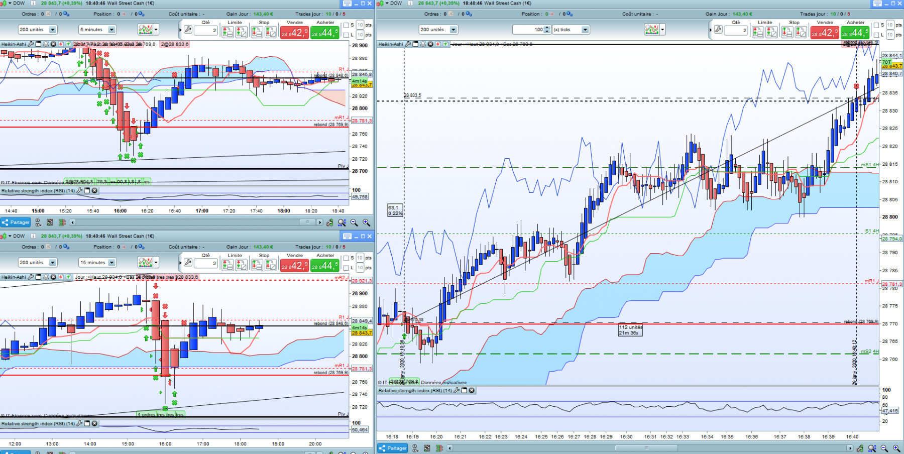904x454 pixels.
Task: Open order settings wrench beside Qté in ticks chart
Action: [x=718, y=30]
